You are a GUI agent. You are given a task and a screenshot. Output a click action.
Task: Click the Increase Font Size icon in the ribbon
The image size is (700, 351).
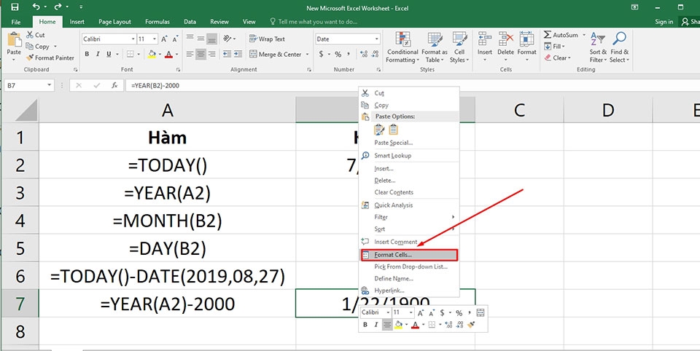click(164, 39)
